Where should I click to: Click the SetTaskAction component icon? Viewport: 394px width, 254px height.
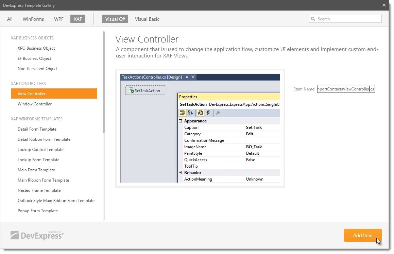(x=131, y=90)
